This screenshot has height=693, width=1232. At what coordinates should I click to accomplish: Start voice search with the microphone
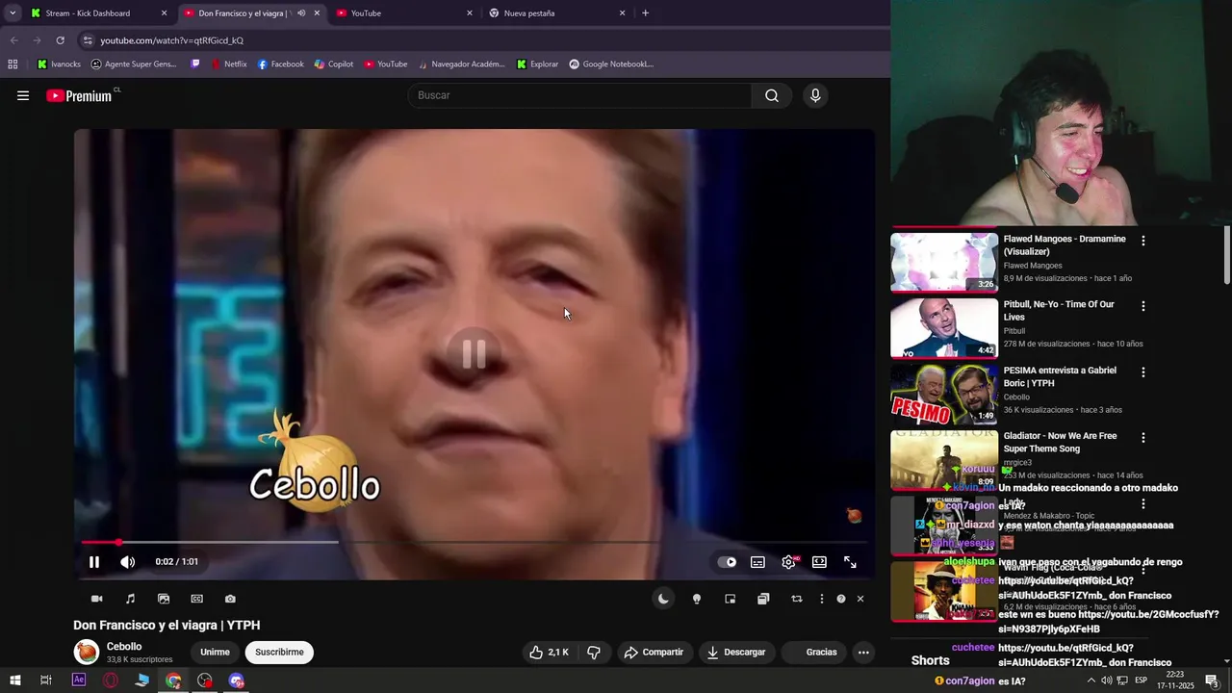click(x=815, y=95)
